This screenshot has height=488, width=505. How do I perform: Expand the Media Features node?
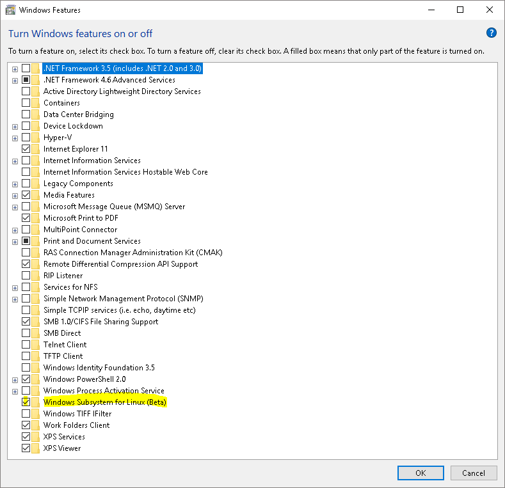(15, 196)
